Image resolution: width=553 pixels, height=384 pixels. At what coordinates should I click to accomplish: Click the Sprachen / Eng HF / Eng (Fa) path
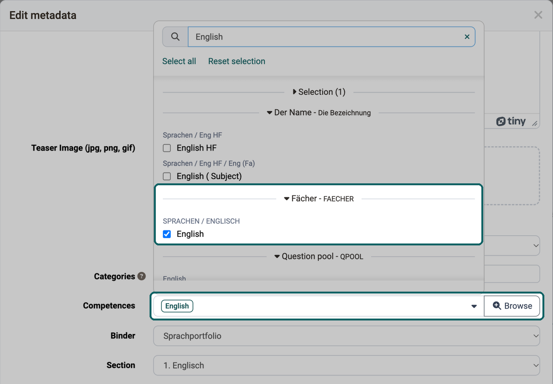209,164
